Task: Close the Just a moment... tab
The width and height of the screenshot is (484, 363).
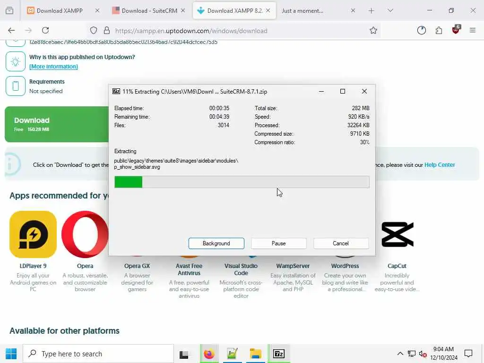Action: [353, 10]
